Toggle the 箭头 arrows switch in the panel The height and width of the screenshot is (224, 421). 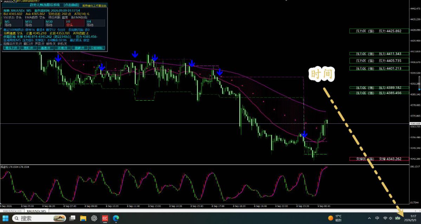coord(11,48)
